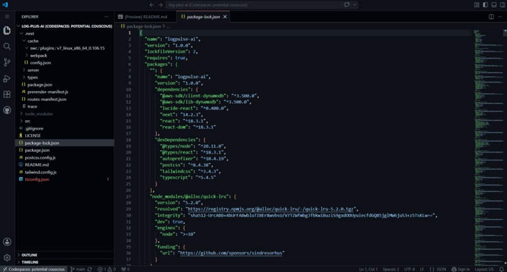The height and width of the screenshot is (272, 507).
Task: Open prerender-manifest.js file
Action: pyautogui.click(x=64, y=92)
